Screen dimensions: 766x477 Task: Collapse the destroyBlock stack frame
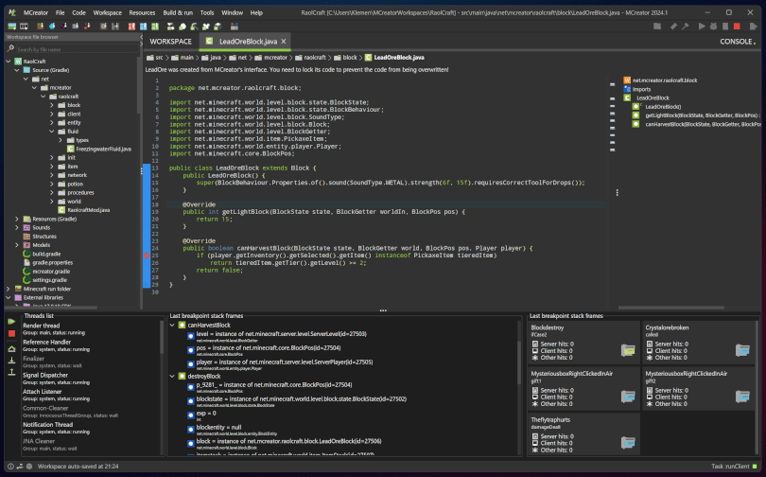coord(172,377)
